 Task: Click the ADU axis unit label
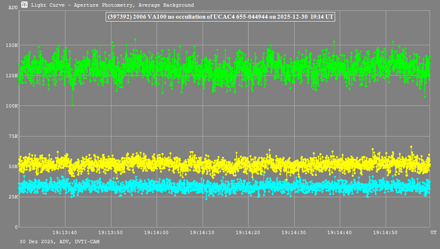pyautogui.click(x=13, y=7)
